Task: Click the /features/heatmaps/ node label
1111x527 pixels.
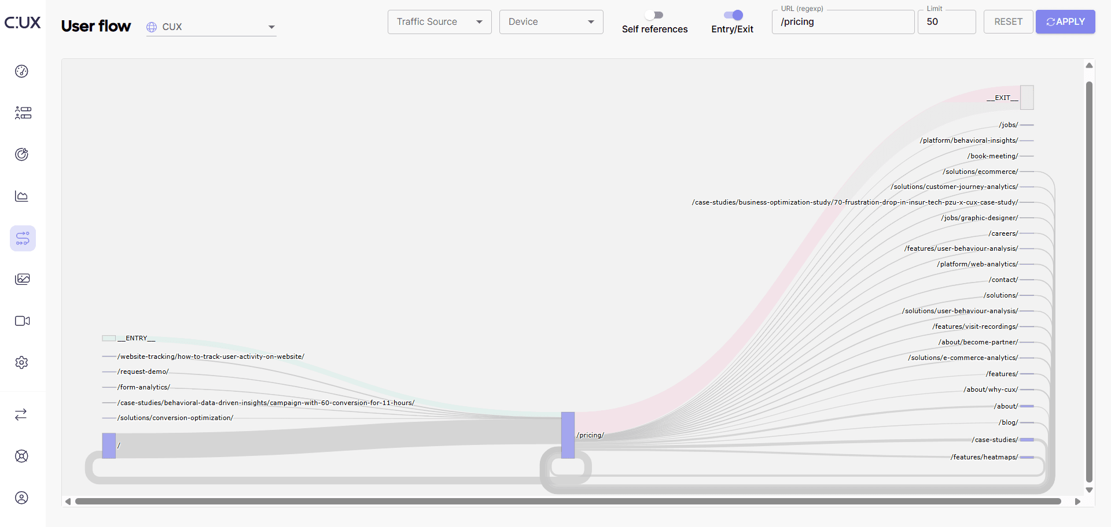Action: [984, 457]
